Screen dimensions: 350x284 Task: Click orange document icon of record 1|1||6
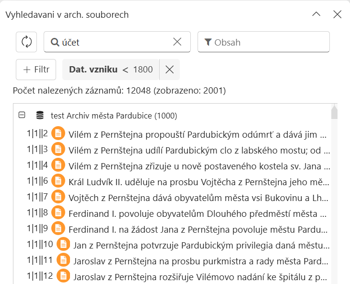(58, 181)
